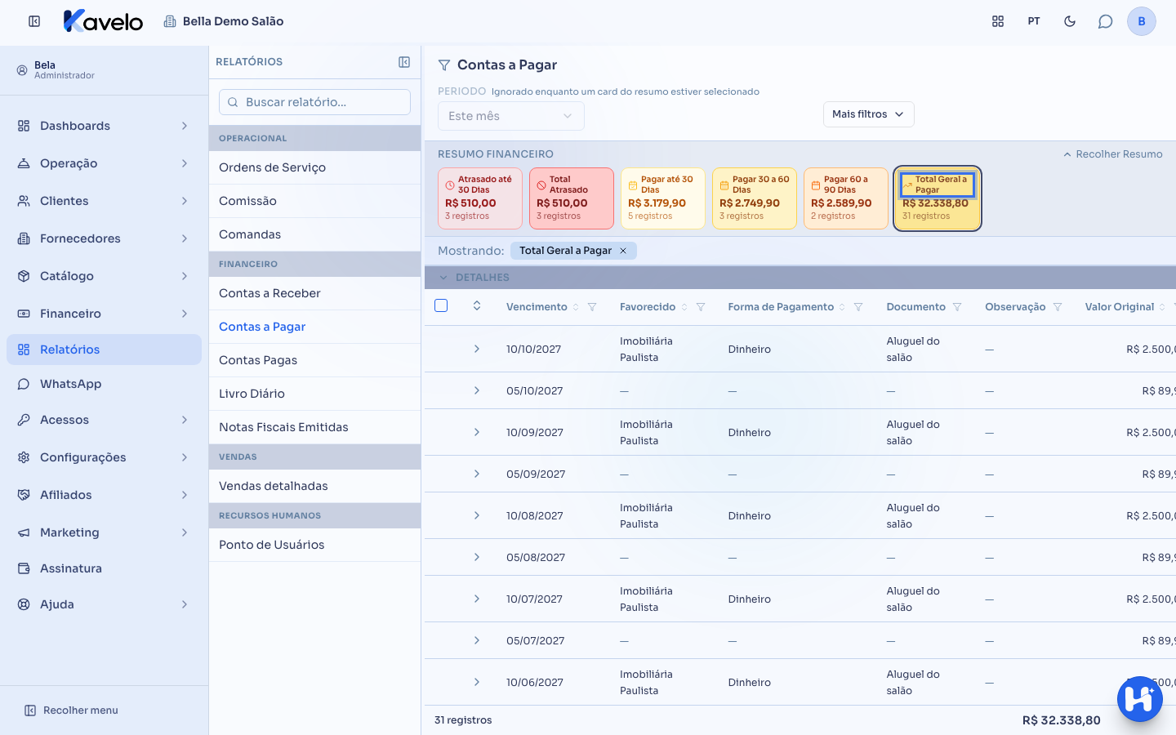Open the Livro Diário report
The height and width of the screenshot is (735, 1176).
click(x=314, y=394)
